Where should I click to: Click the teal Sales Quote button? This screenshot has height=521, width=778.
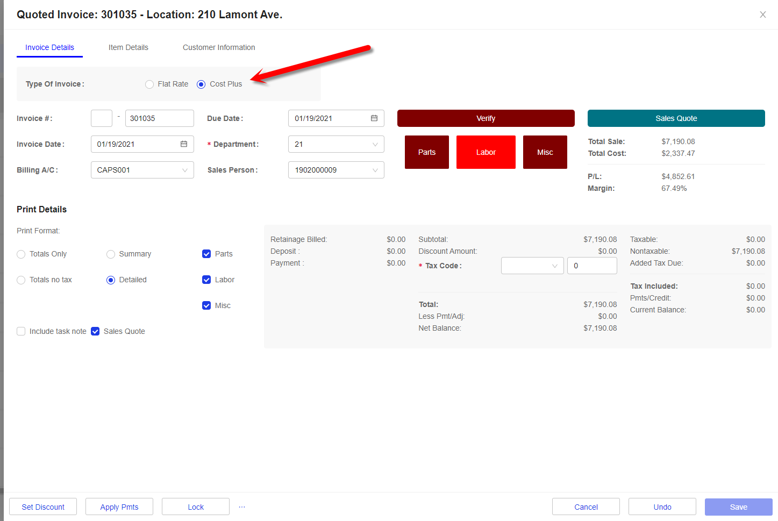(x=676, y=118)
